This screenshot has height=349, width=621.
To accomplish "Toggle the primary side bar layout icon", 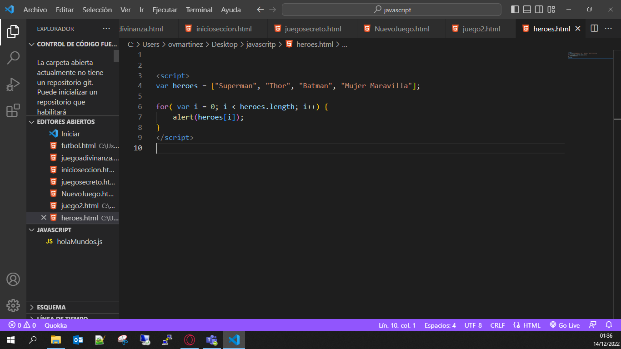I will click(515, 10).
